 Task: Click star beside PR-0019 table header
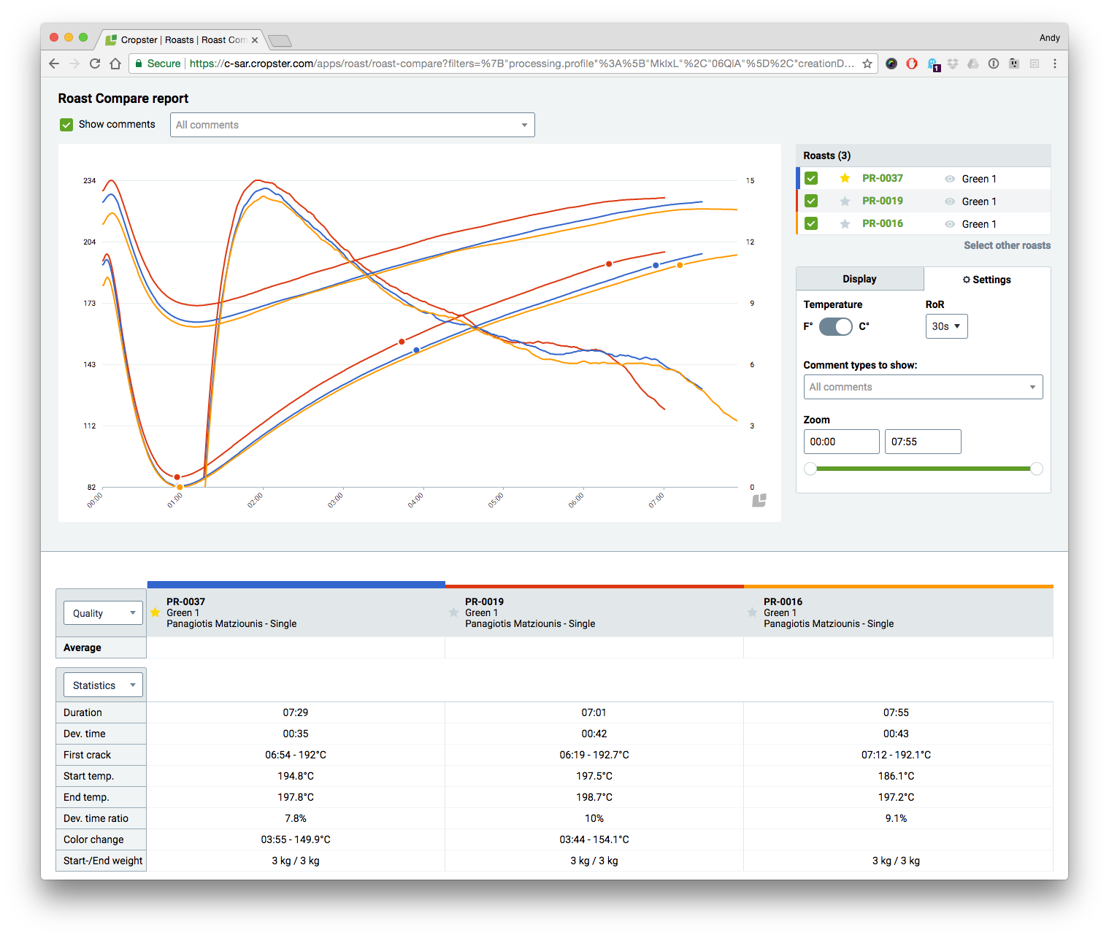453,612
